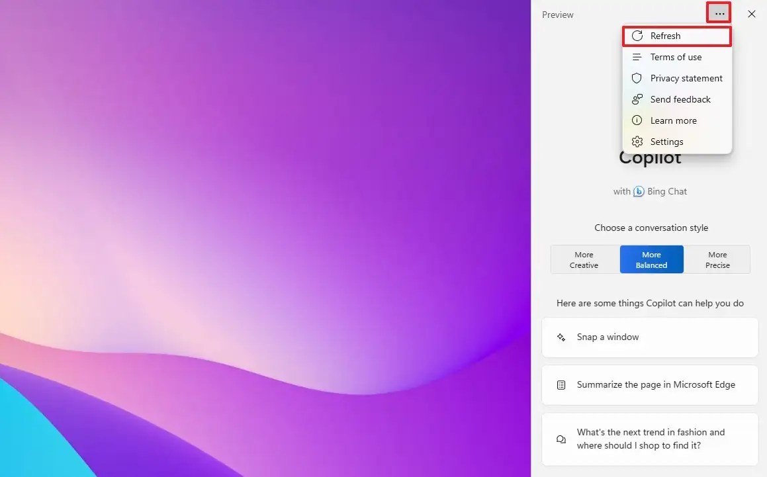Open Learn more from the menu

pos(677,120)
